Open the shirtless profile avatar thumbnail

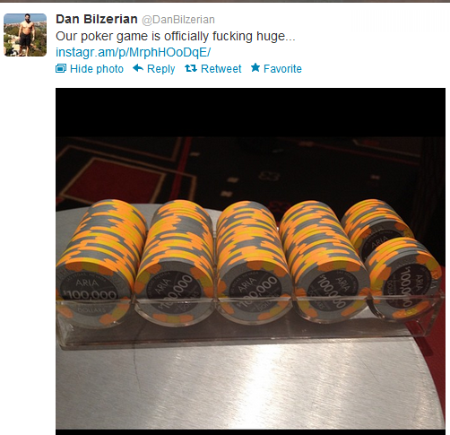click(x=25, y=35)
